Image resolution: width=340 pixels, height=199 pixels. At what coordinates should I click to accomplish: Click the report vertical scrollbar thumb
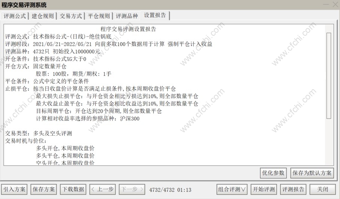coord(329,76)
